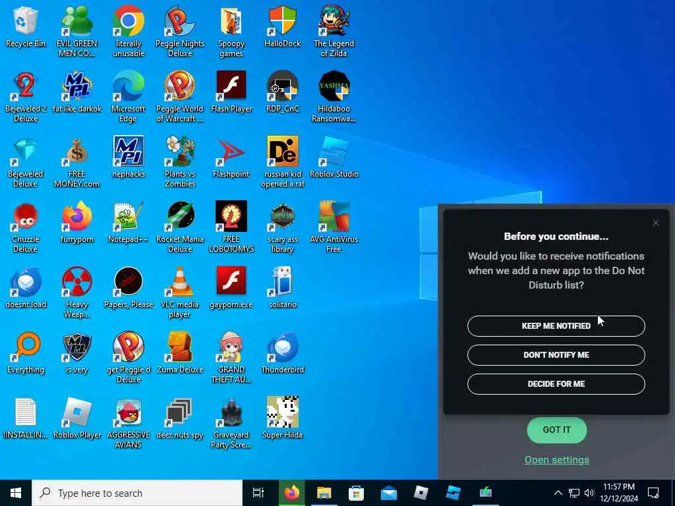Select the russian kid opened a rat icon

coord(283,151)
